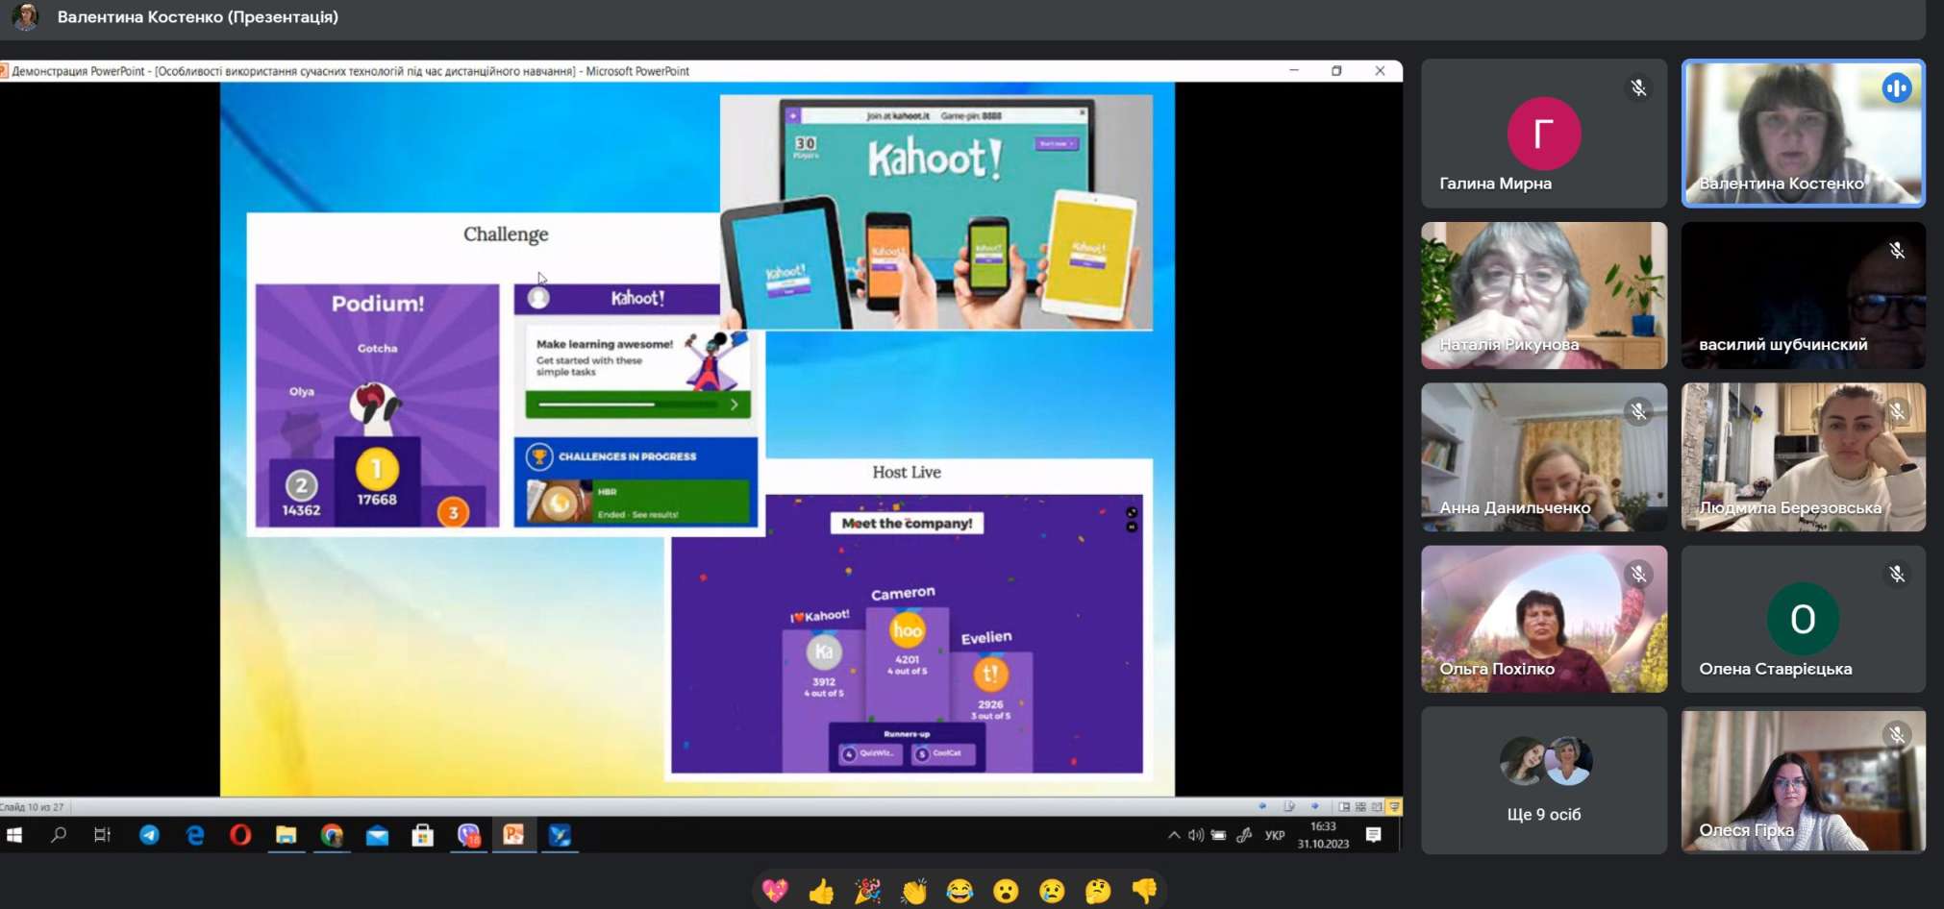Click the УКР language indicator

click(x=1275, y=835)
